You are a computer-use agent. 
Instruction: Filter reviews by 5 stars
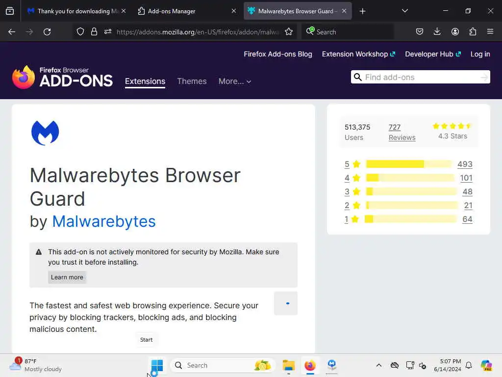[347, 164]
